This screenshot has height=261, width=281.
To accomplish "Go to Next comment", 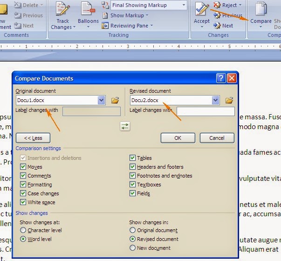I will pos(18,26).
